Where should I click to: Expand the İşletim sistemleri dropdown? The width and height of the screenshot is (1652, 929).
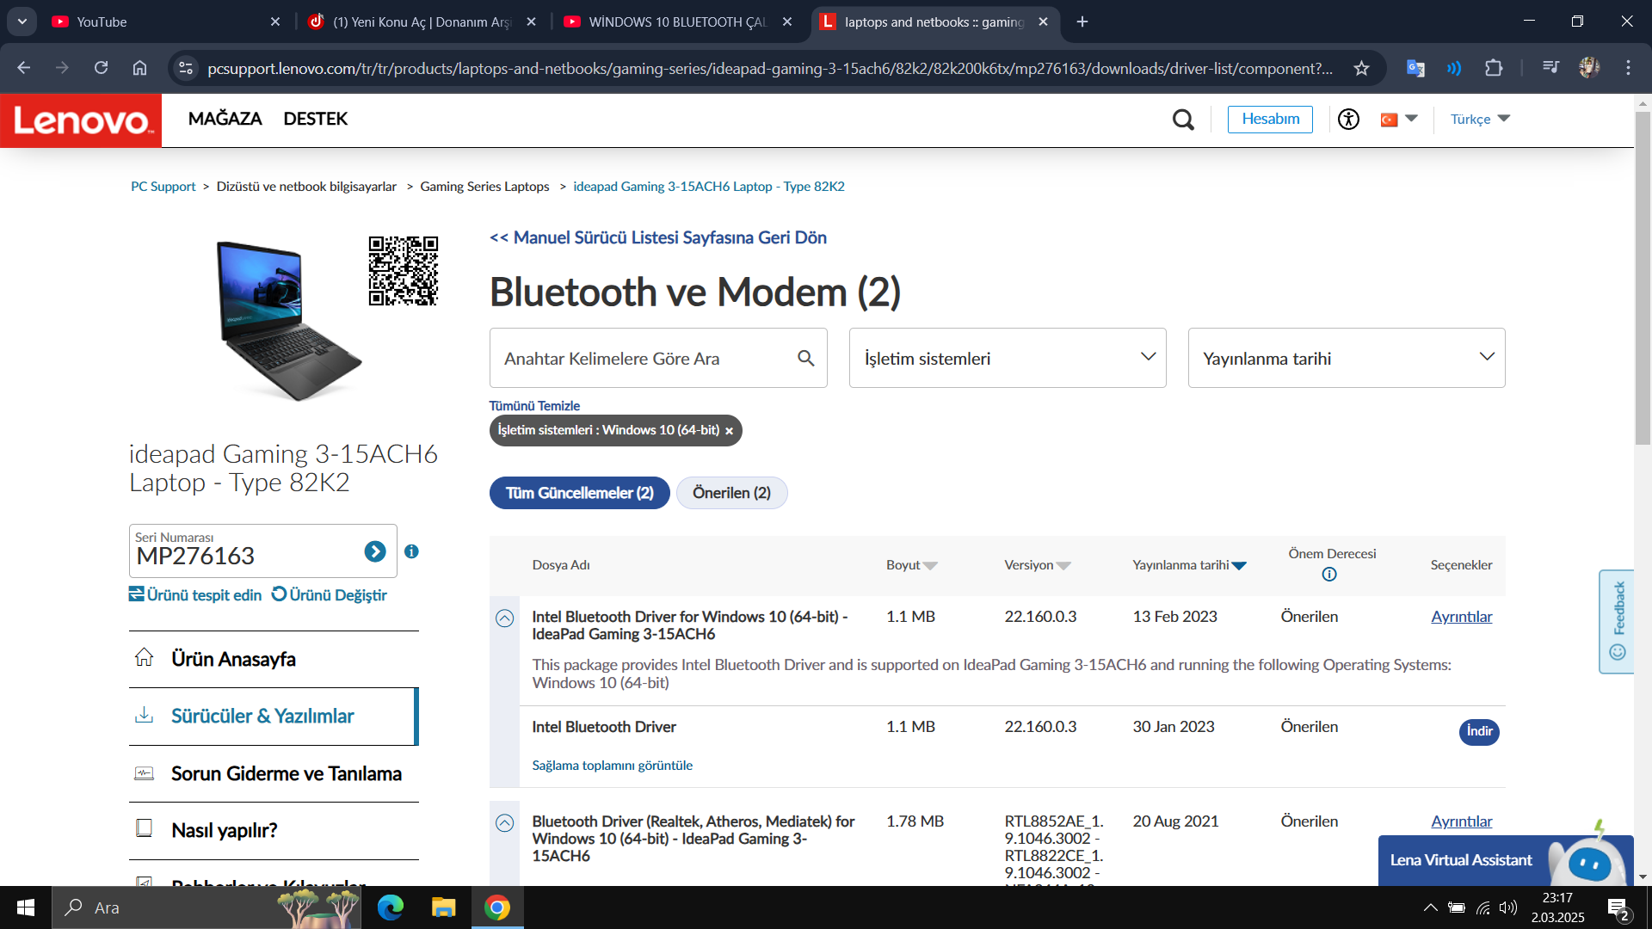coord(1007,358)
